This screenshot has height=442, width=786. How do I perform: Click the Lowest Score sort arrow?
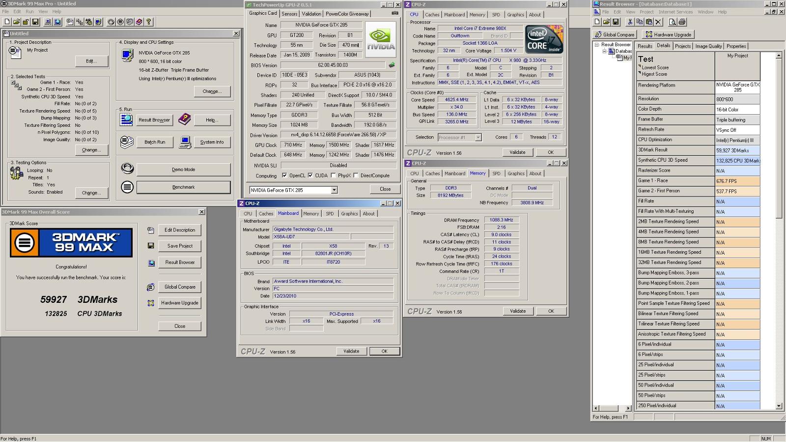click(640, 66)
